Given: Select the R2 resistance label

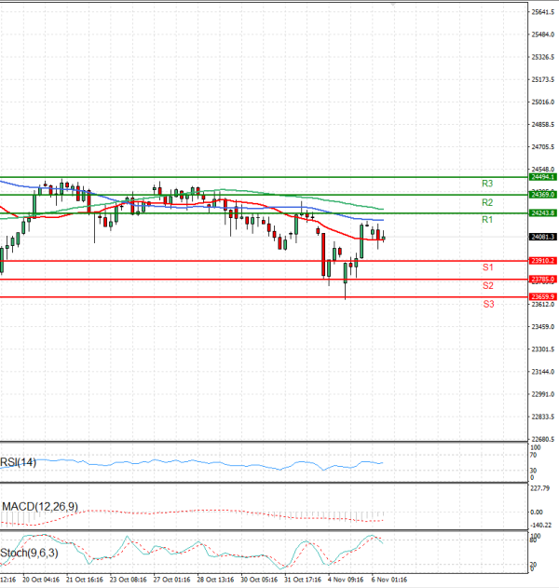Looking at the screenshot, I should coord(486,202).
